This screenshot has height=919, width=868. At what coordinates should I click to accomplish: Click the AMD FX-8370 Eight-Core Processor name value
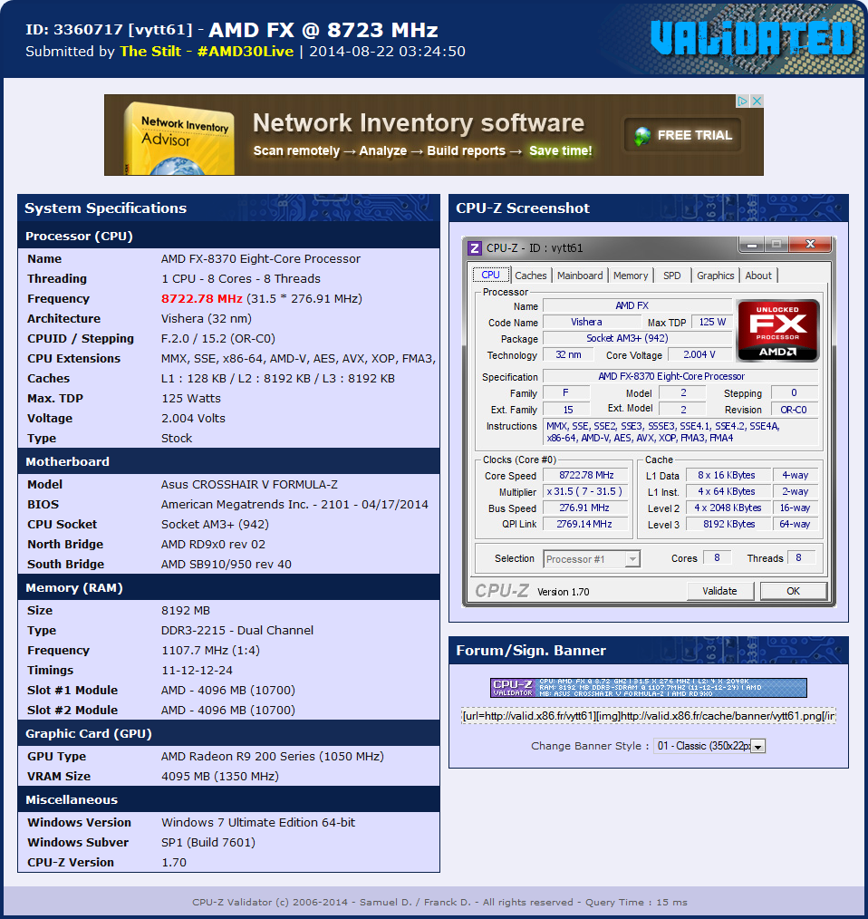pos(261,259)
